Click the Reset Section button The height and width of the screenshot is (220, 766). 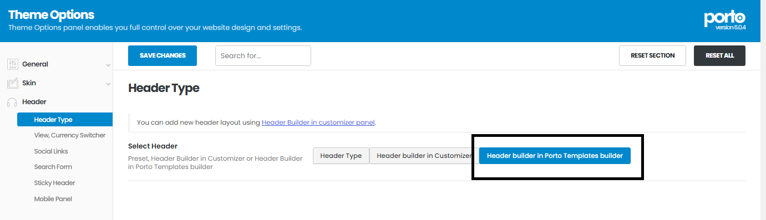652,55
